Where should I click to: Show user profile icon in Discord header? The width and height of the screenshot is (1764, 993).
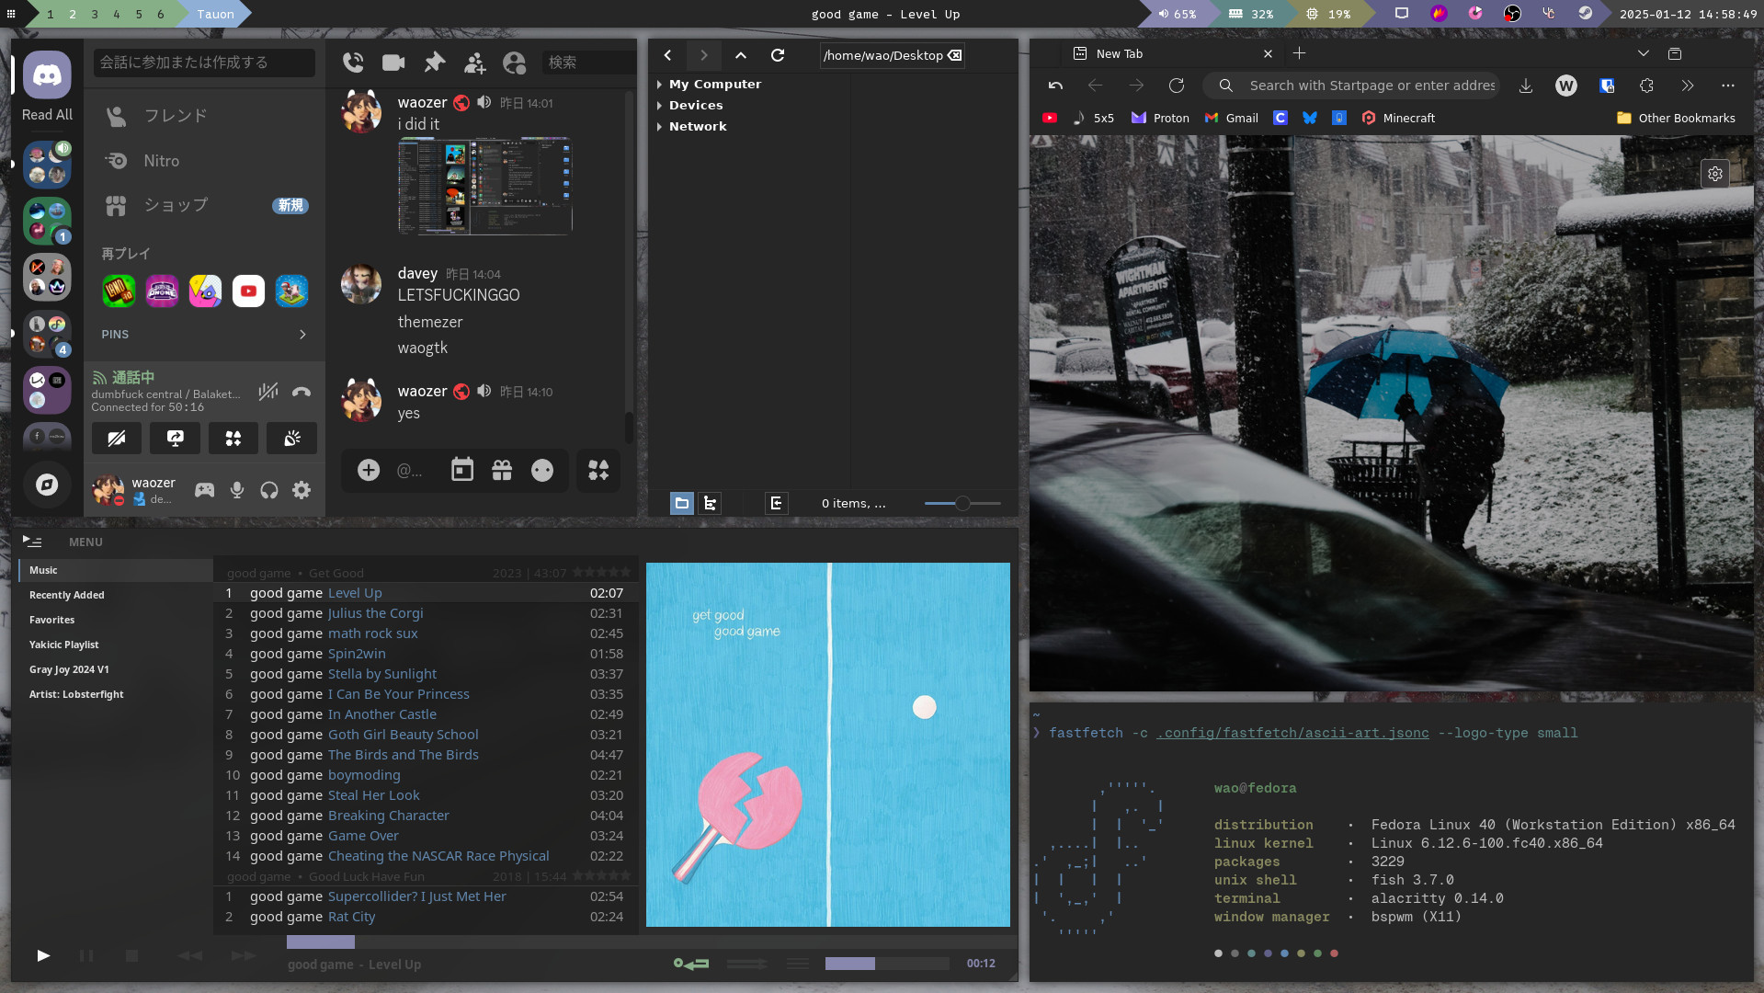(x=514, y=63)
